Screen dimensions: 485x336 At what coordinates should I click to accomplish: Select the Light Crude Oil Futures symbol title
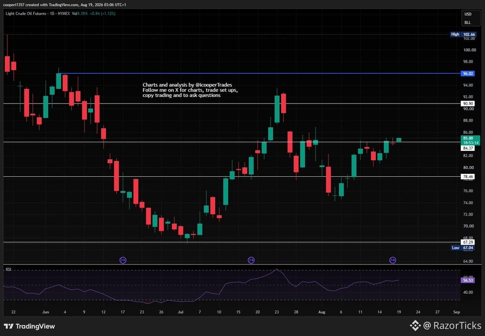26,14
